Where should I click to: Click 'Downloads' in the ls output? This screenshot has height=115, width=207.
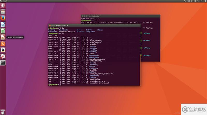(63, 30)
